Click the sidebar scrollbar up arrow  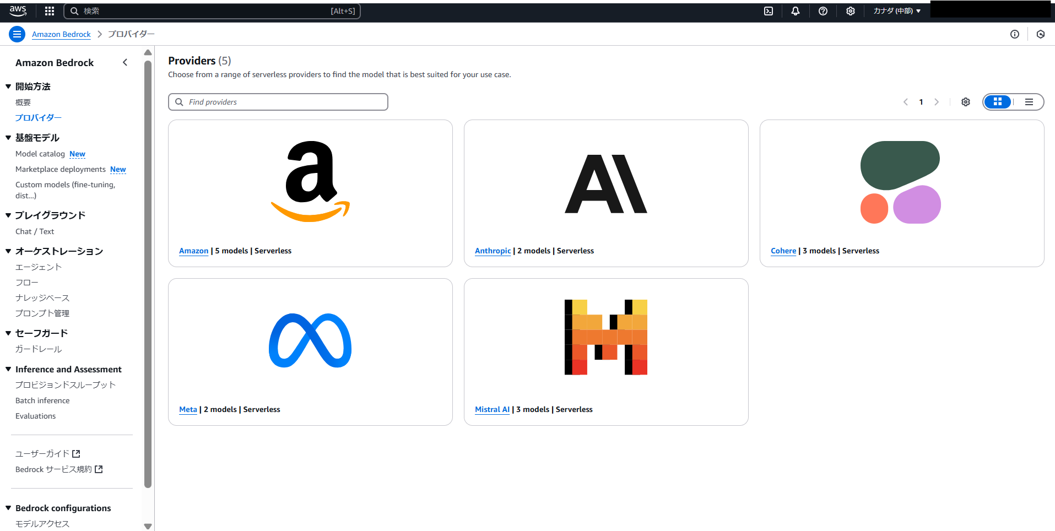click(148, 52)
